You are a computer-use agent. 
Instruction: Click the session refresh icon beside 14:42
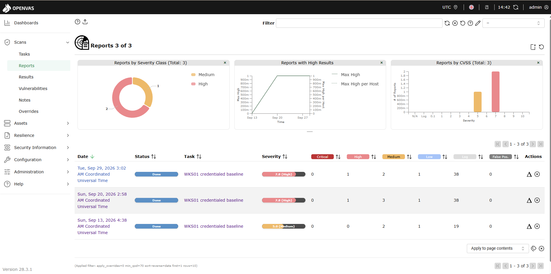coord(516,7)
